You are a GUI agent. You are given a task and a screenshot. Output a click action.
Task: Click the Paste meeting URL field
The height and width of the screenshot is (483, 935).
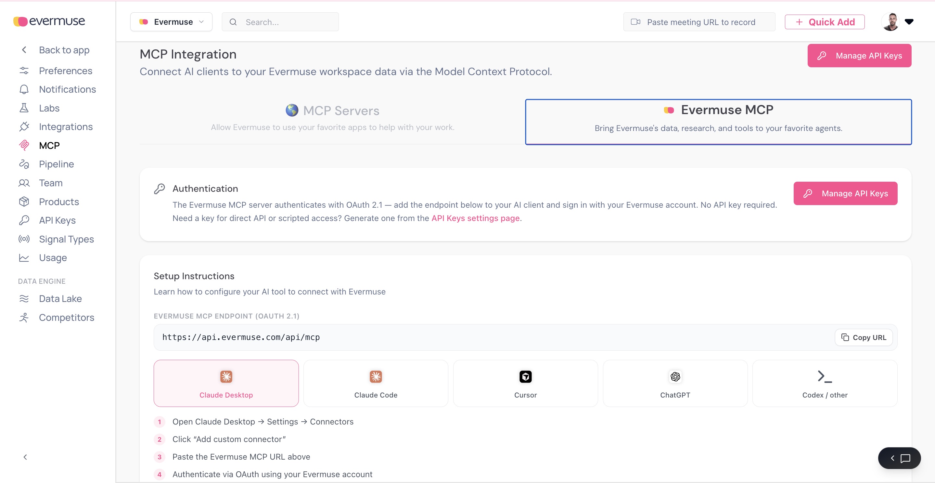click(x=699, y=22)
